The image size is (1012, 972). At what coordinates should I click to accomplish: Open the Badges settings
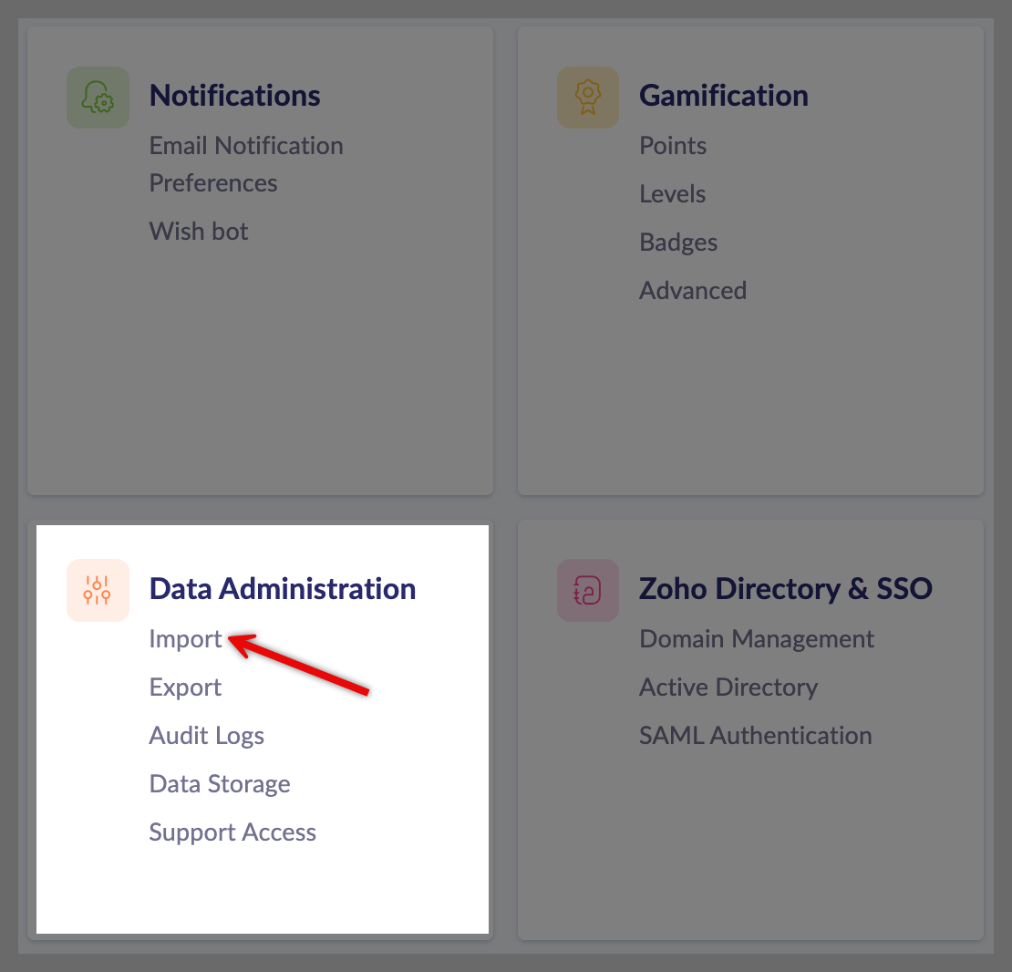pos(678,243)
